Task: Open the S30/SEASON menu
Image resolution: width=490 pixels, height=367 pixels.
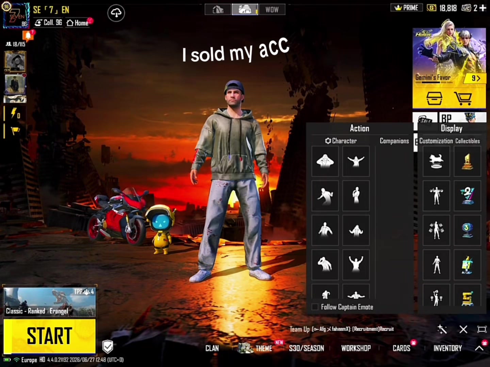Action: click(x=306, y=348)
